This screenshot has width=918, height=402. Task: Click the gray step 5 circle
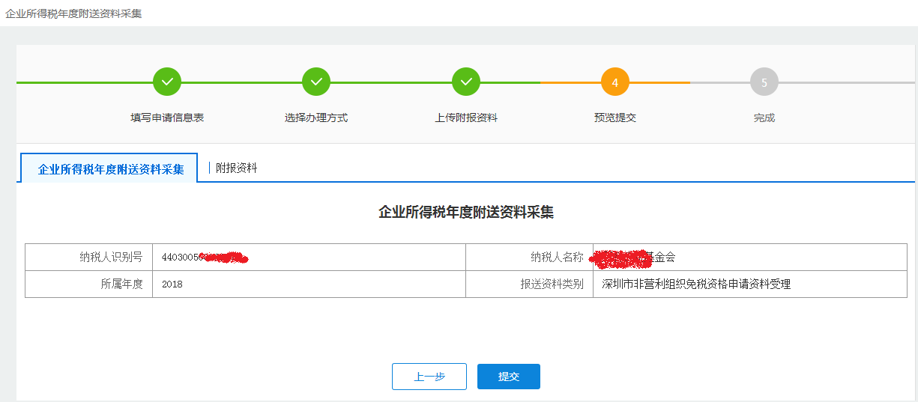click(x=764, y=82)
